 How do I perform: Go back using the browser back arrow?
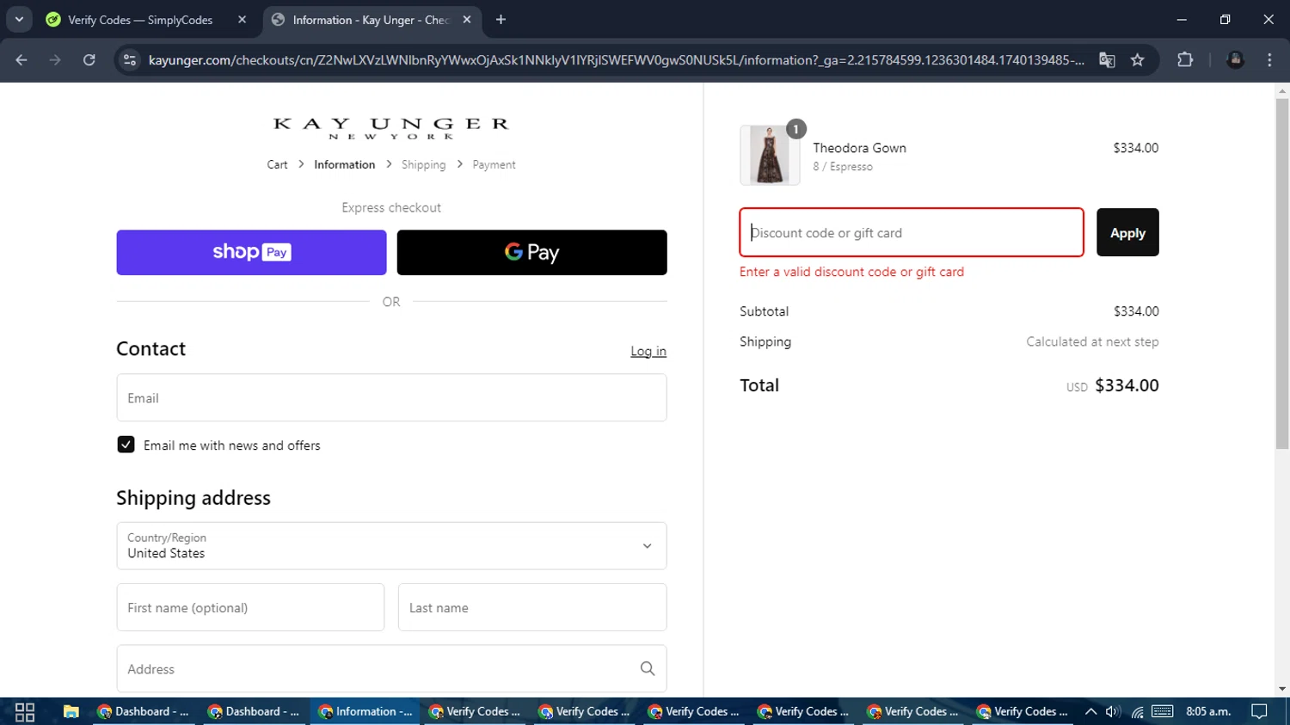pos(21,60)
